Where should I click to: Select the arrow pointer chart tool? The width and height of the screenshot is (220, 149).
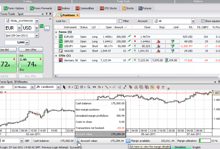click(x=64, y=87)
